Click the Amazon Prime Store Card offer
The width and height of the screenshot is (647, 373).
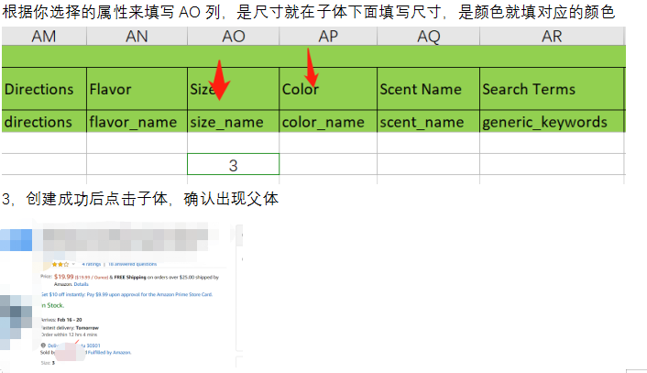[x=126, y=295]
